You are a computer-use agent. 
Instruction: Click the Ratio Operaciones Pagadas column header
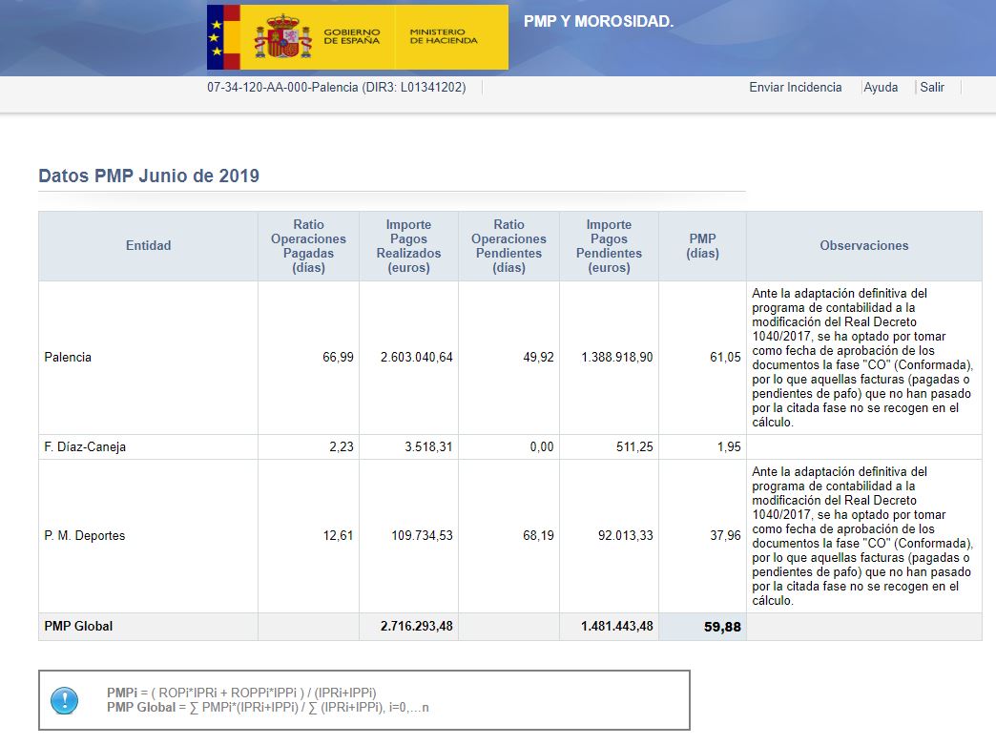coord(308,246)
